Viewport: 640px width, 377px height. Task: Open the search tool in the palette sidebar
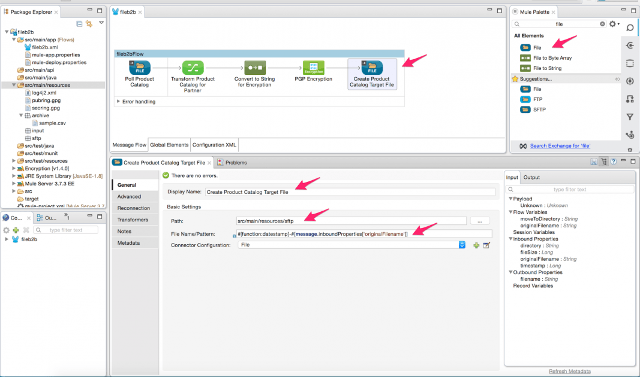tap(630, 28)
